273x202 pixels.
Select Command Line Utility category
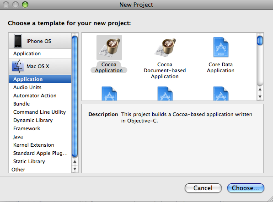40,112
